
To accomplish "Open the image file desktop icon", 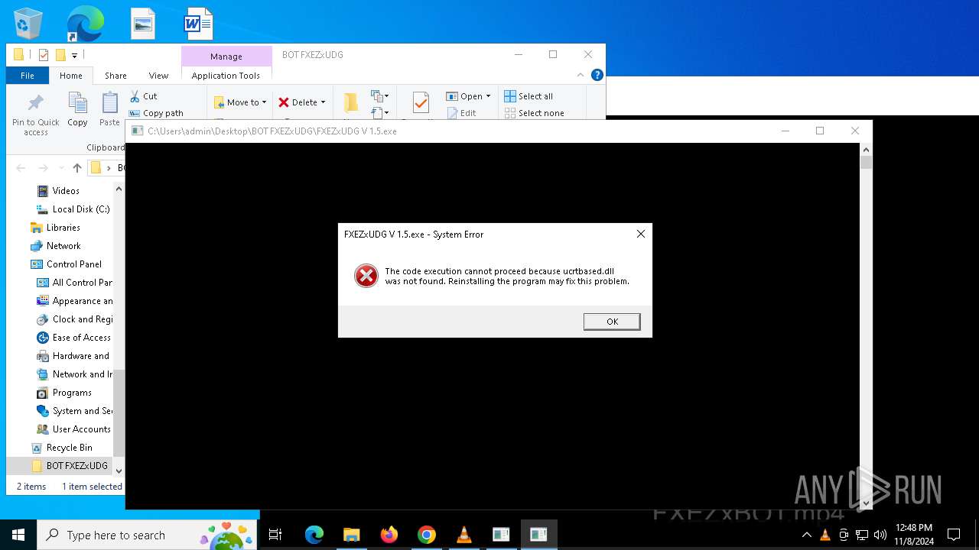I will (x=142, y=24).
